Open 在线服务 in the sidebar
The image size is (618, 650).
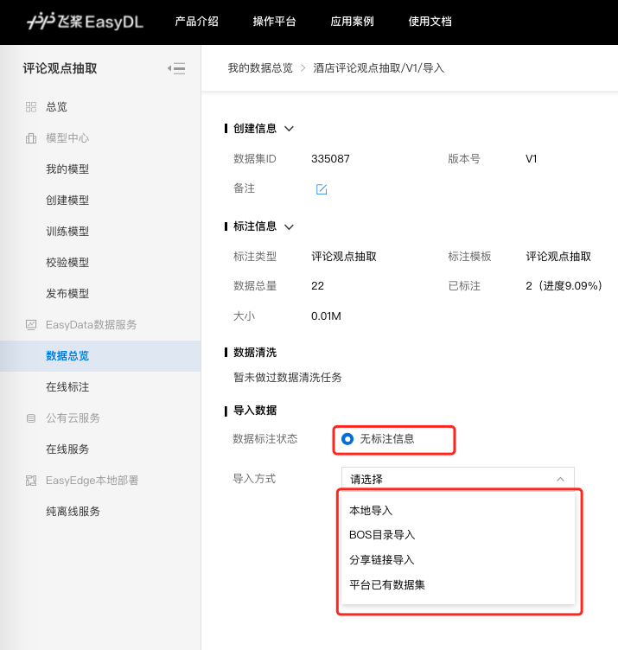tap(67, 449)
